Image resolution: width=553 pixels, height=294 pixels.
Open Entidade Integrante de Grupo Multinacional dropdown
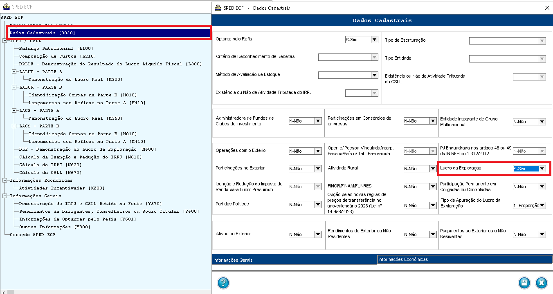pyautogui.click(x=542, y=122)
